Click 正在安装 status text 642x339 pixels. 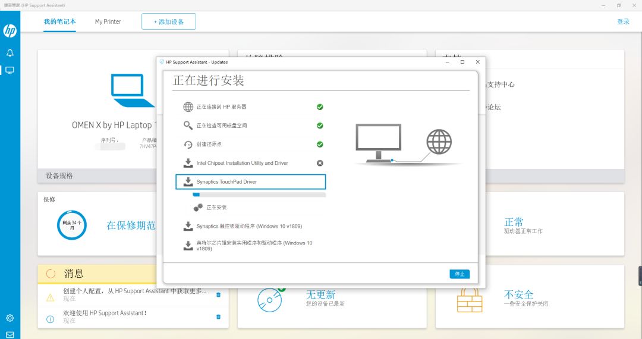pyautogui.click(x=216, y=208)
